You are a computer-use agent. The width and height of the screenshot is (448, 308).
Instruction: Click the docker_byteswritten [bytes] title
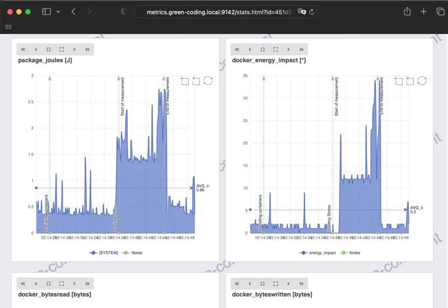tap(272, 295)
